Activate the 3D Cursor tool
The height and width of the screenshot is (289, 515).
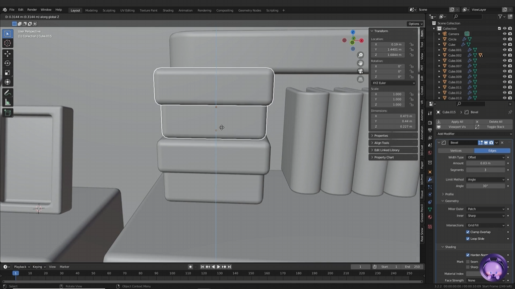click(x=8, y=43)
